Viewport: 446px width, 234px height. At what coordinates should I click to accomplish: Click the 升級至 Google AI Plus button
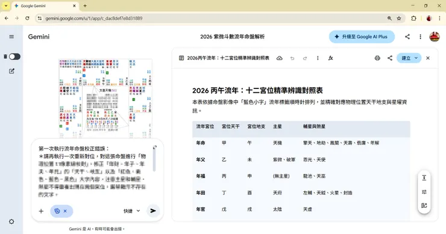362,37
